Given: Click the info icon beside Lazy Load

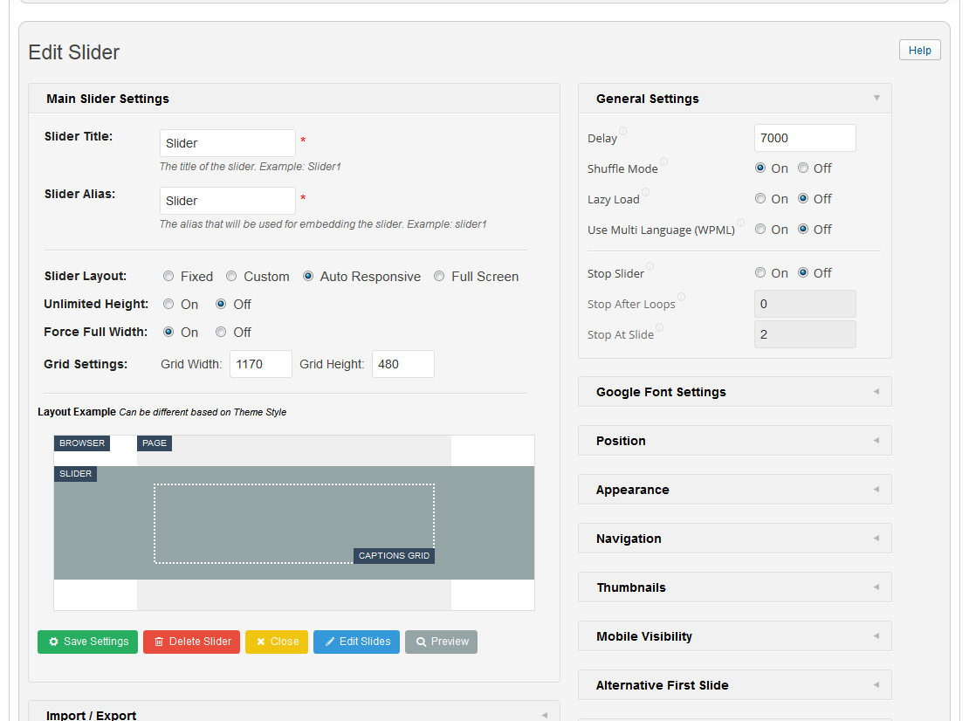Looking at the screenshot, I should click(645, 193).
